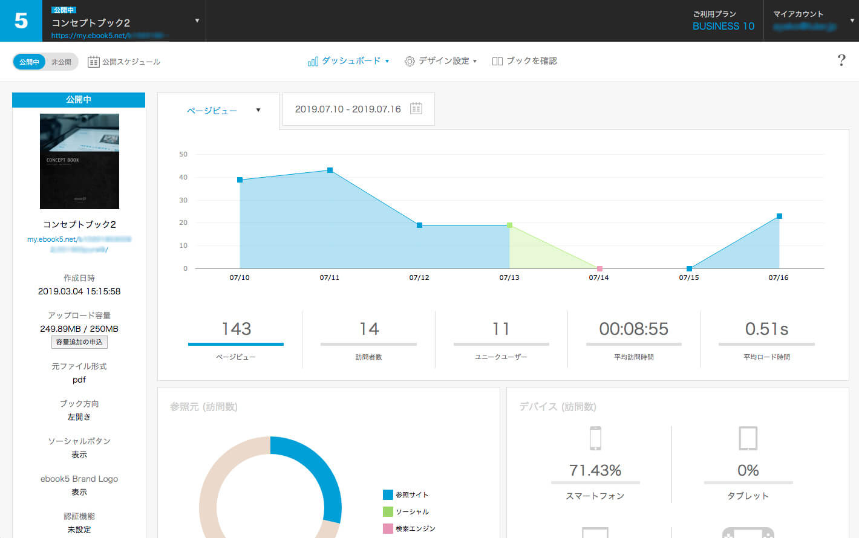The image size is (859, 538).
Task: Click the ebook5 Brand Logo setting label
Action: tap(79, 479)
